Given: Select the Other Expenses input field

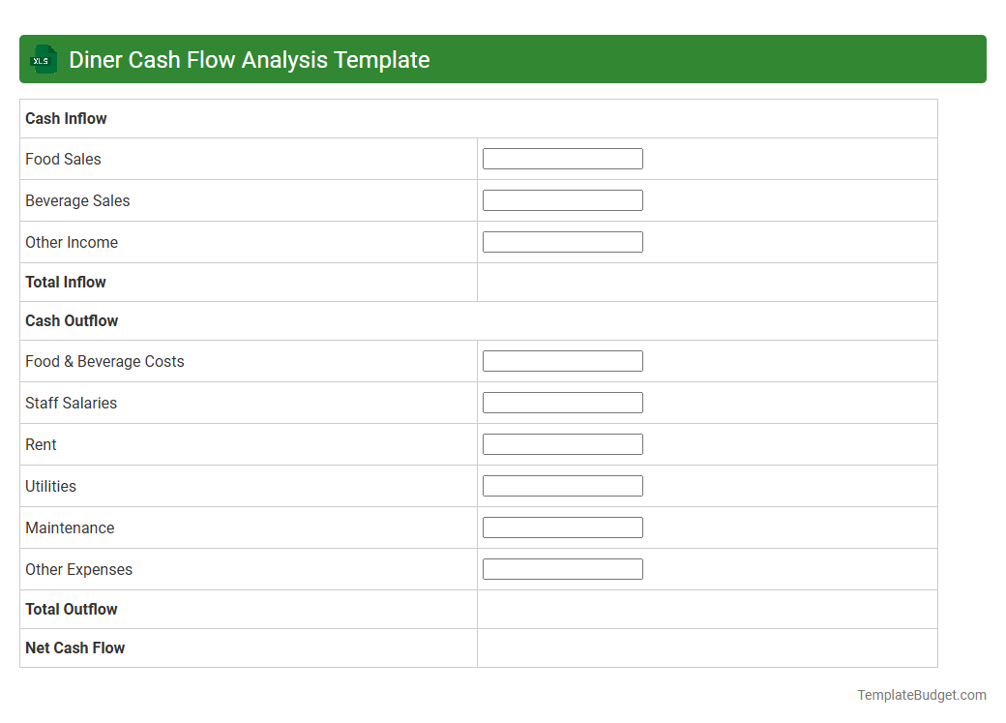Looking at the screenshot, I should coord(562,568).
